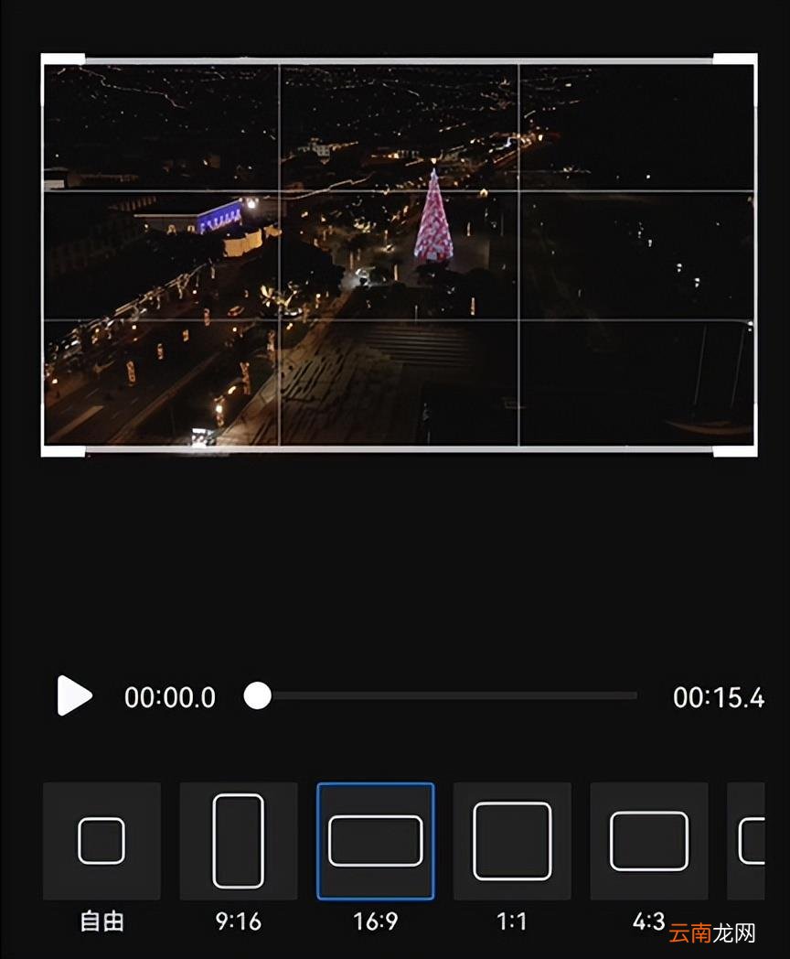The width and height of the screenshot is (790, 959).
Task: Select the 1:1 square crop ratio
Action: (513, 841)
